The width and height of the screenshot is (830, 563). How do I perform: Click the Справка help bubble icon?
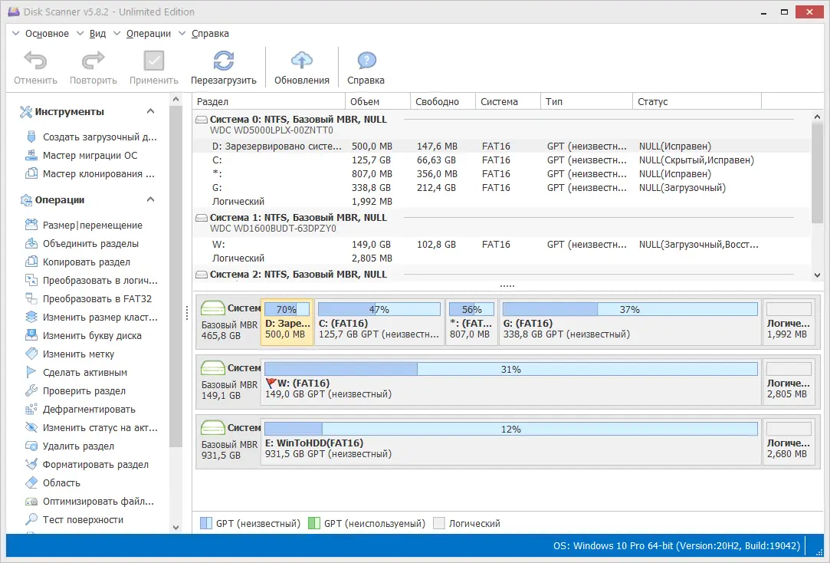pos(366,62)
